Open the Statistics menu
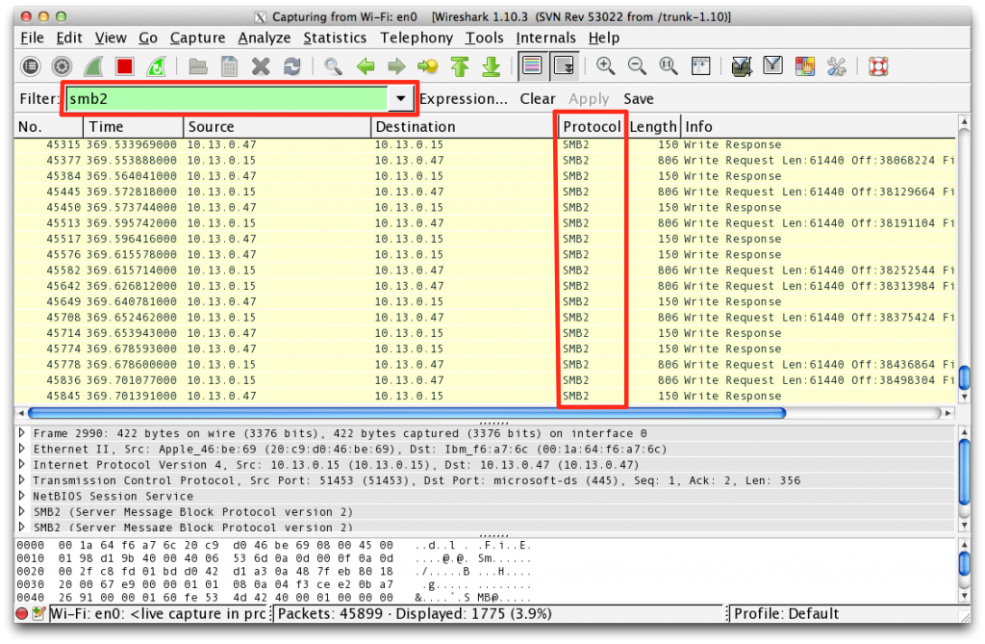The width and height of the screenshot is (985, 644). pos(335,38)
